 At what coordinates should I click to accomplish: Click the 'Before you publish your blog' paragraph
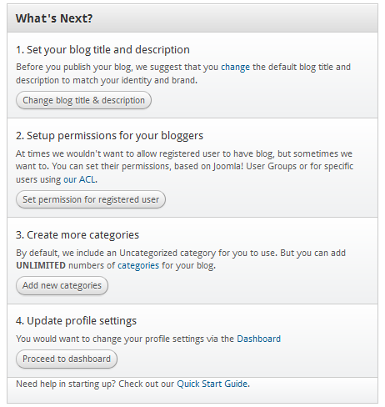point(183,73)
